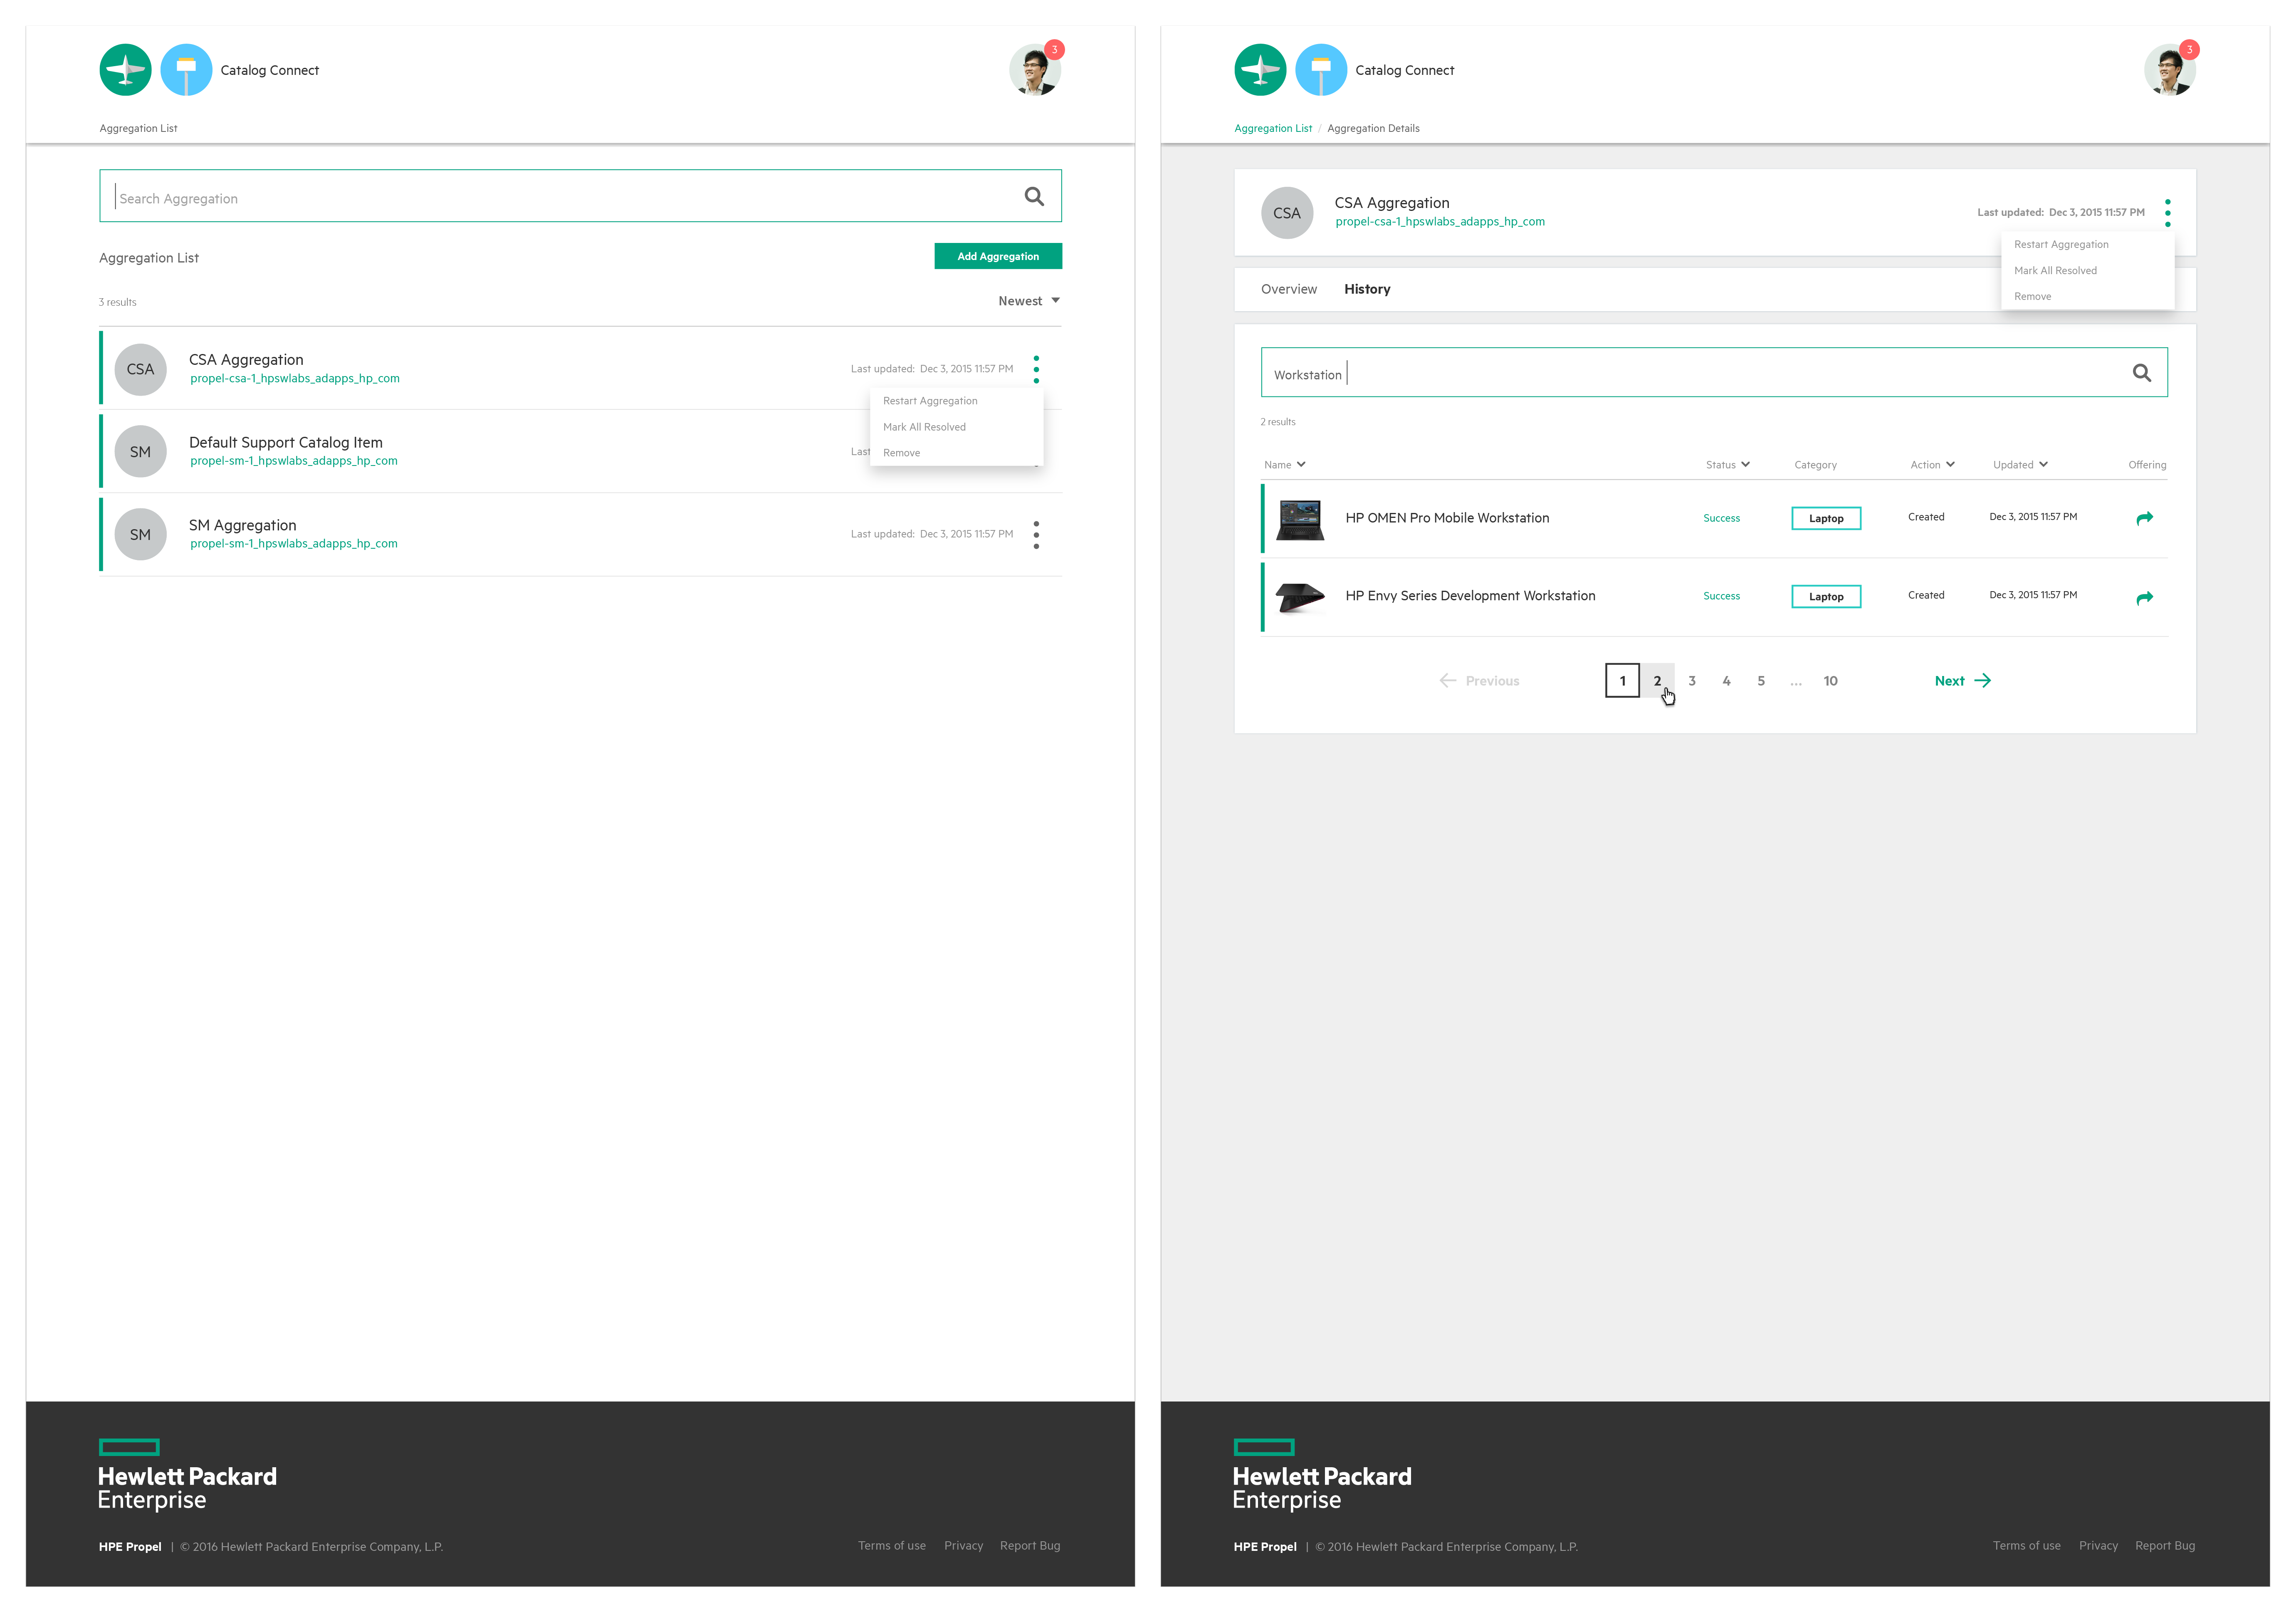Open the three-dot menu for CSA Aggregation row
The height and width of the screenshot is (1612, 2296).
pyautogui.click(x=1036, y=369)
